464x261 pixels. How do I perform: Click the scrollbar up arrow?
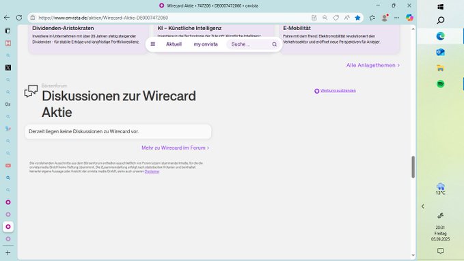tap(413, 29)
